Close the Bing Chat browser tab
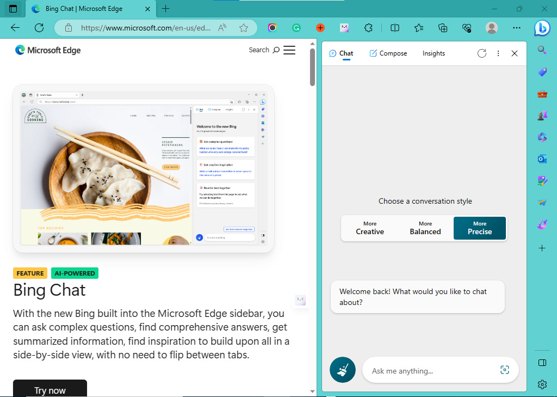This screenshot has height=397, width=557. click(148, 9)
